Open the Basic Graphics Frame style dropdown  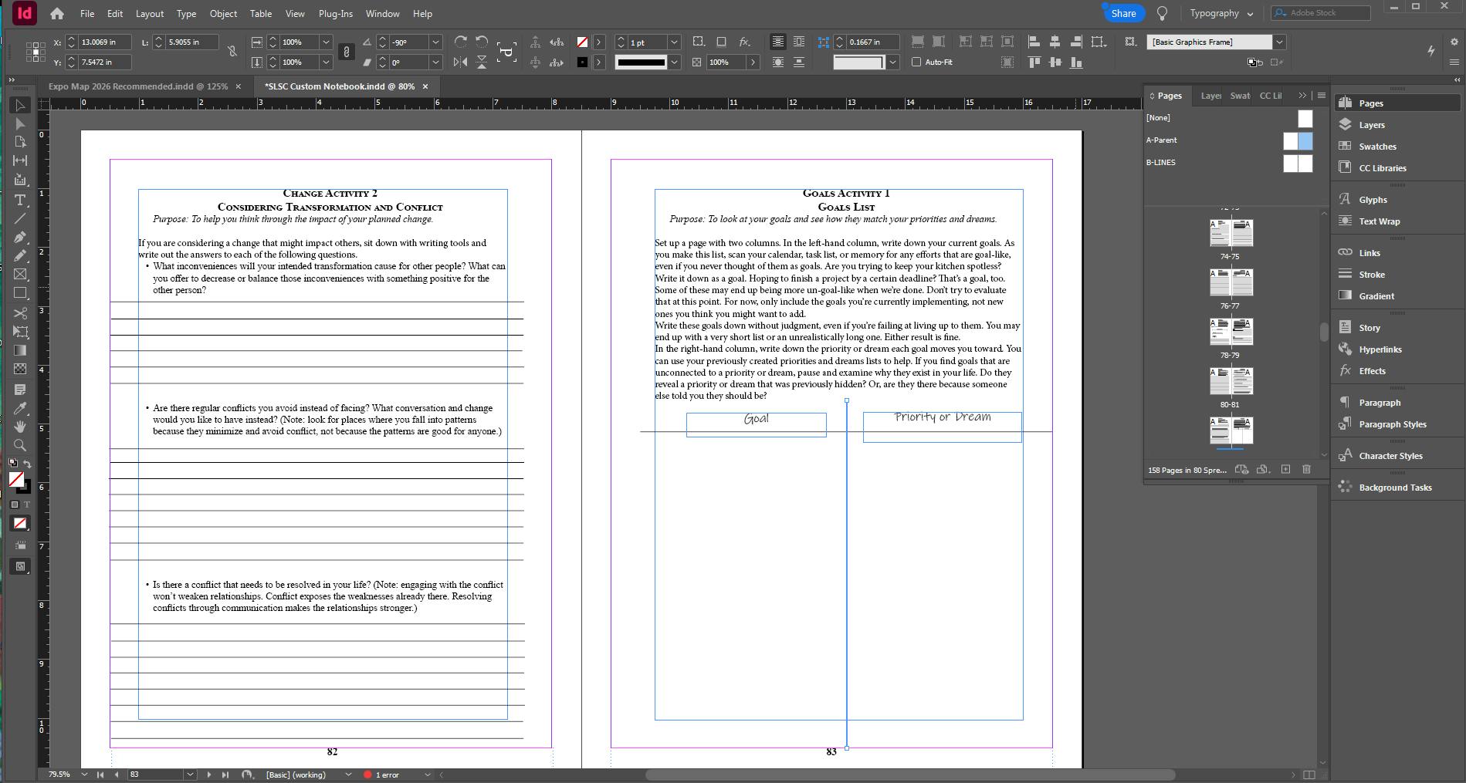click(1279, 42)
